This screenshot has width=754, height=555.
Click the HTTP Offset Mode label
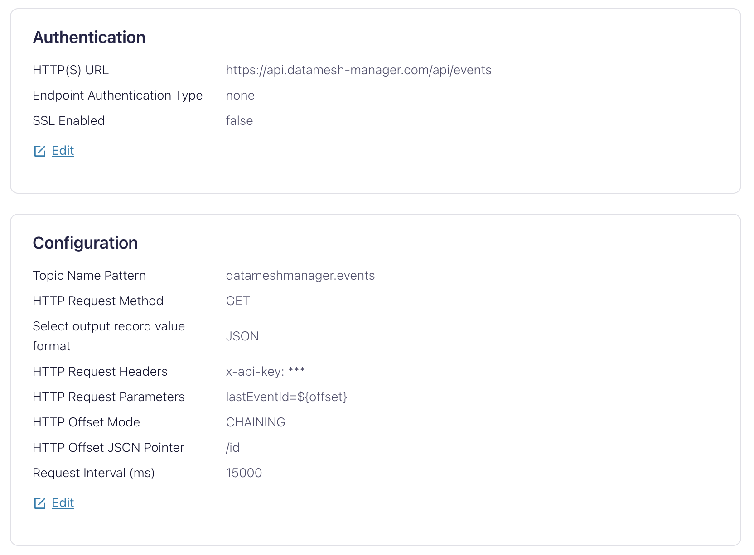tap(86, 422)
